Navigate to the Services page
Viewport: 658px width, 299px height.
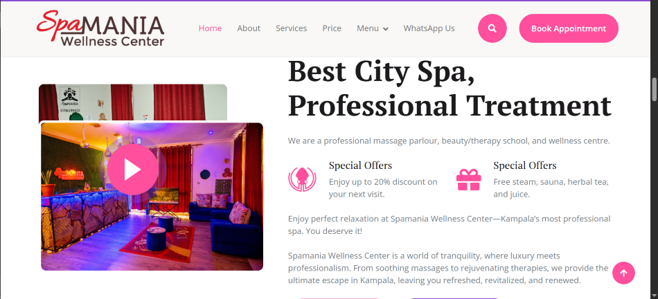point(291,28)
